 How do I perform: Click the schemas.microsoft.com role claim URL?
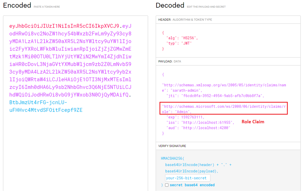(x=223, y=106)
